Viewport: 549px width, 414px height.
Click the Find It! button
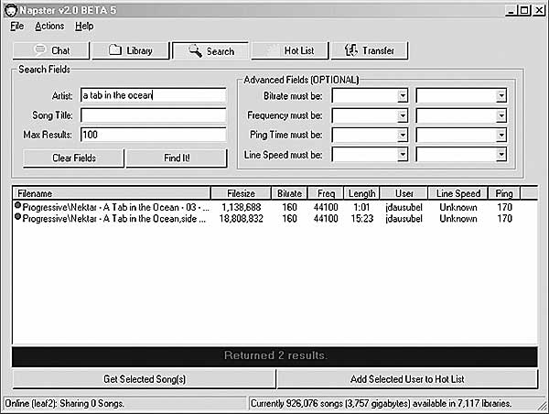click(x=177, y=158)
